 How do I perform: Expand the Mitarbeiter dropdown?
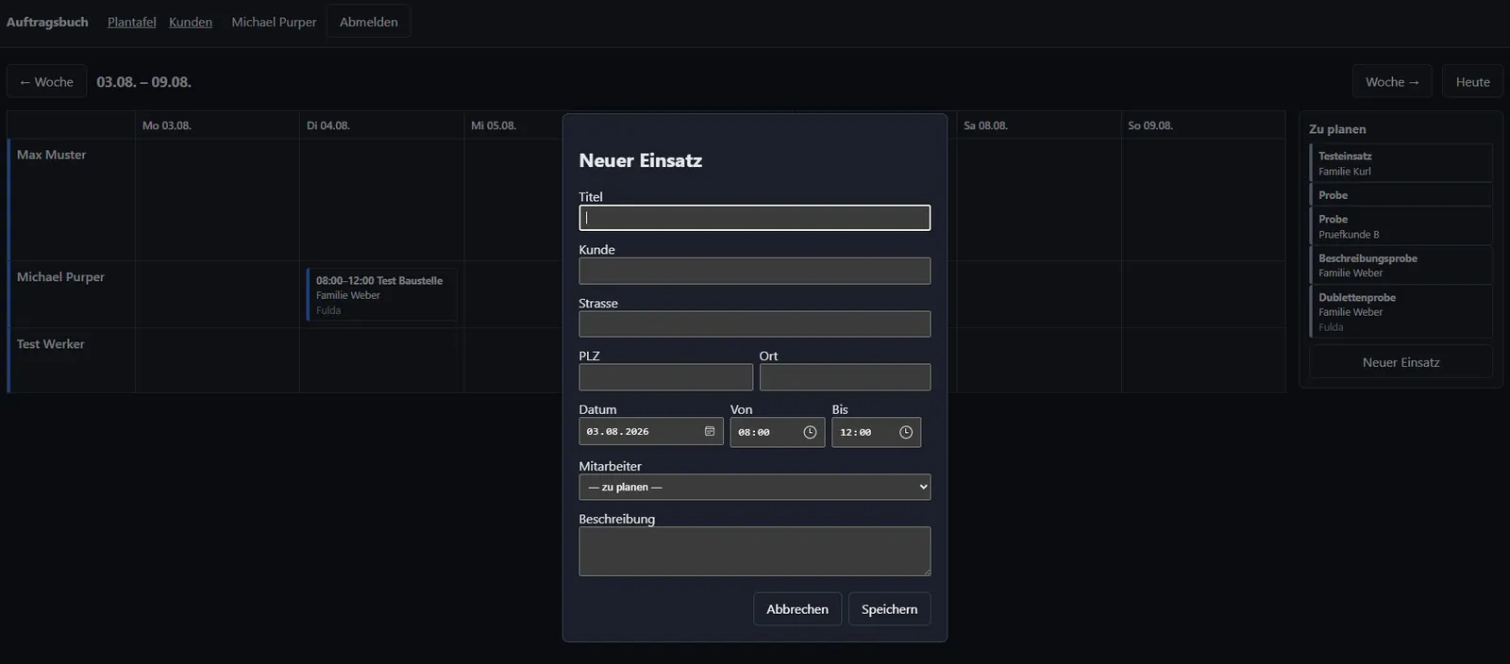[755, 487]
